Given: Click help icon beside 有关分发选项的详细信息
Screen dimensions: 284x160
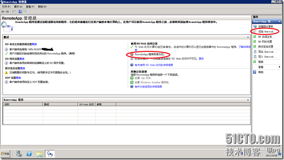Looking at the screenshot, I should (132, 87).
